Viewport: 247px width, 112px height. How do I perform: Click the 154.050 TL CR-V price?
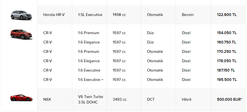pos(227,33)
